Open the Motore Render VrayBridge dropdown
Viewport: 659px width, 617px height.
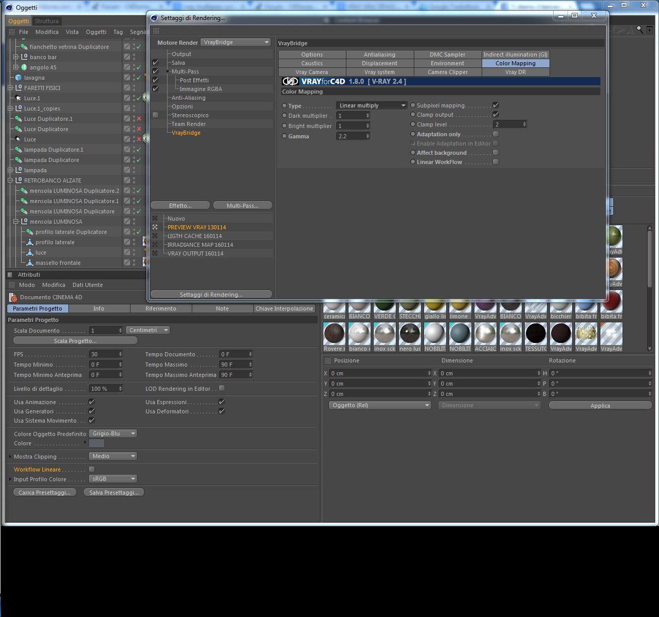pyautogui.click(x=236, y=42)
